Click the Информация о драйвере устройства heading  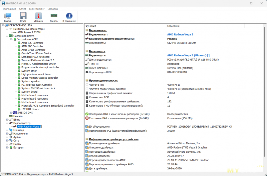point(113,139)
